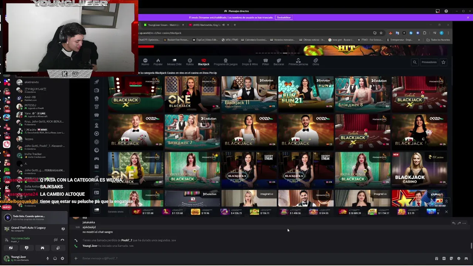The width and height of the screenshot is (473, 266).
Task: Close the recent winners ticker
Action: pyautogui.click(x=446, y=212)
